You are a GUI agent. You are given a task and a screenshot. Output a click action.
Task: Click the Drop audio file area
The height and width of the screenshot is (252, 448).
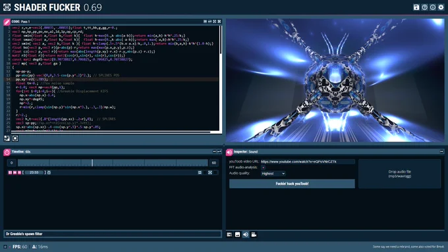[400, 174]
